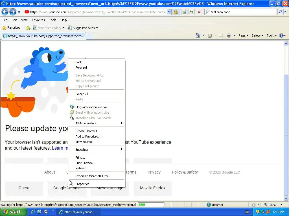Click the RSS Feeds icon
This screenshot has width=289, height=216.
pyautogui.click(x=210, y=36)
